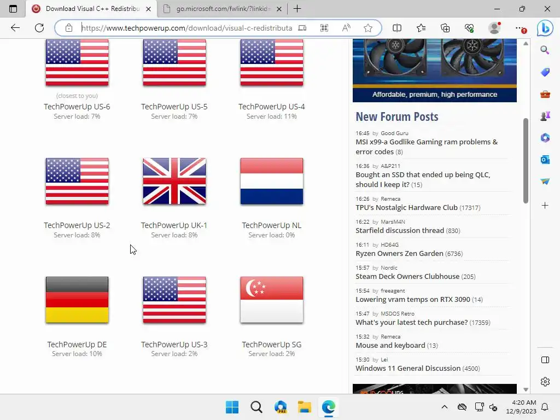Open Mouse and keyboard forum post
This screenshot has height=420, width=560.
[x=390, y=346]
